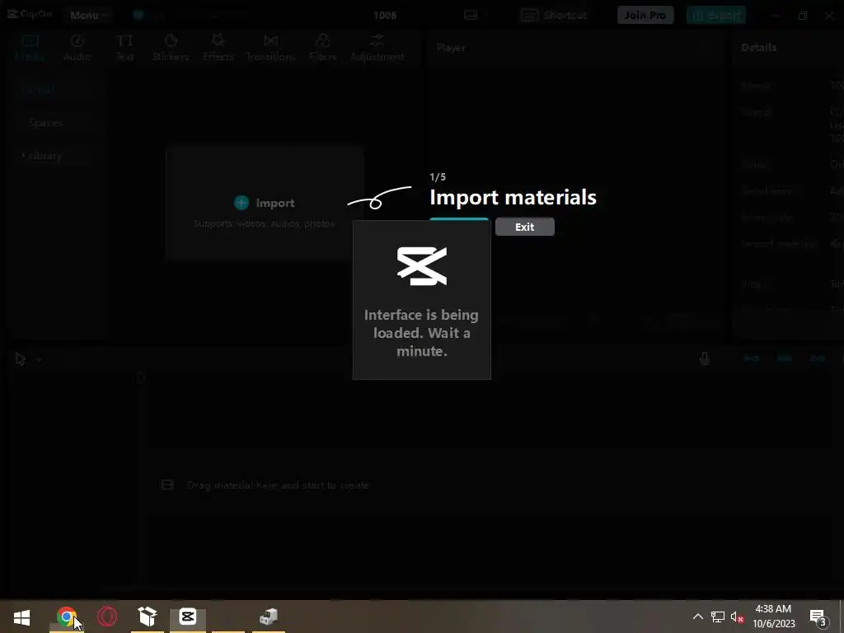Click the muted volume tray icon

738,617
